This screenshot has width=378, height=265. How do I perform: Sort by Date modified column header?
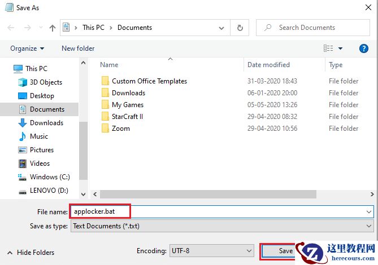tap(268, 65)
